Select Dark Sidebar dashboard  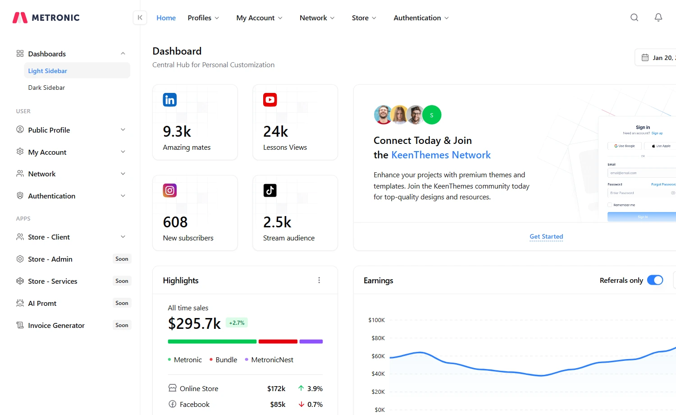pos(77,88)
